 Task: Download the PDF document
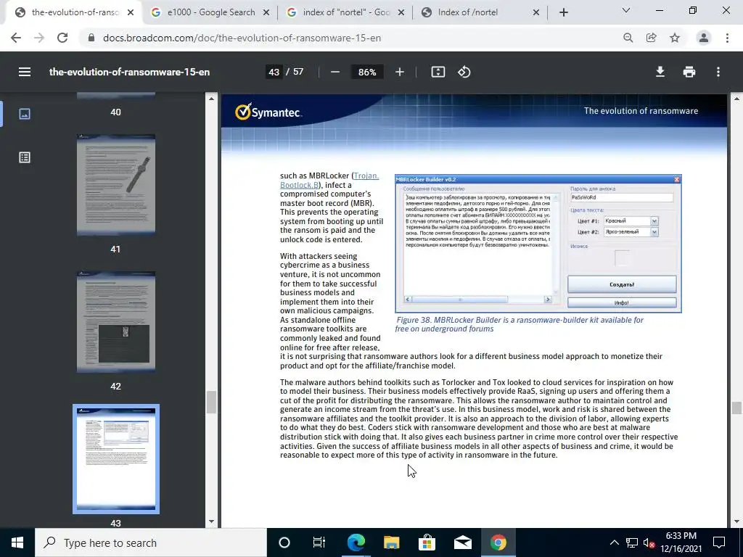pyautogui.click(x=660, y=72)
